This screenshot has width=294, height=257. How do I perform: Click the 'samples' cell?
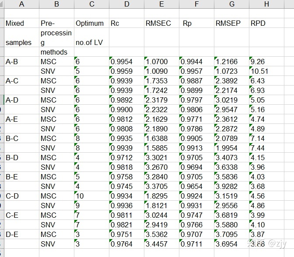coord(21,38)
